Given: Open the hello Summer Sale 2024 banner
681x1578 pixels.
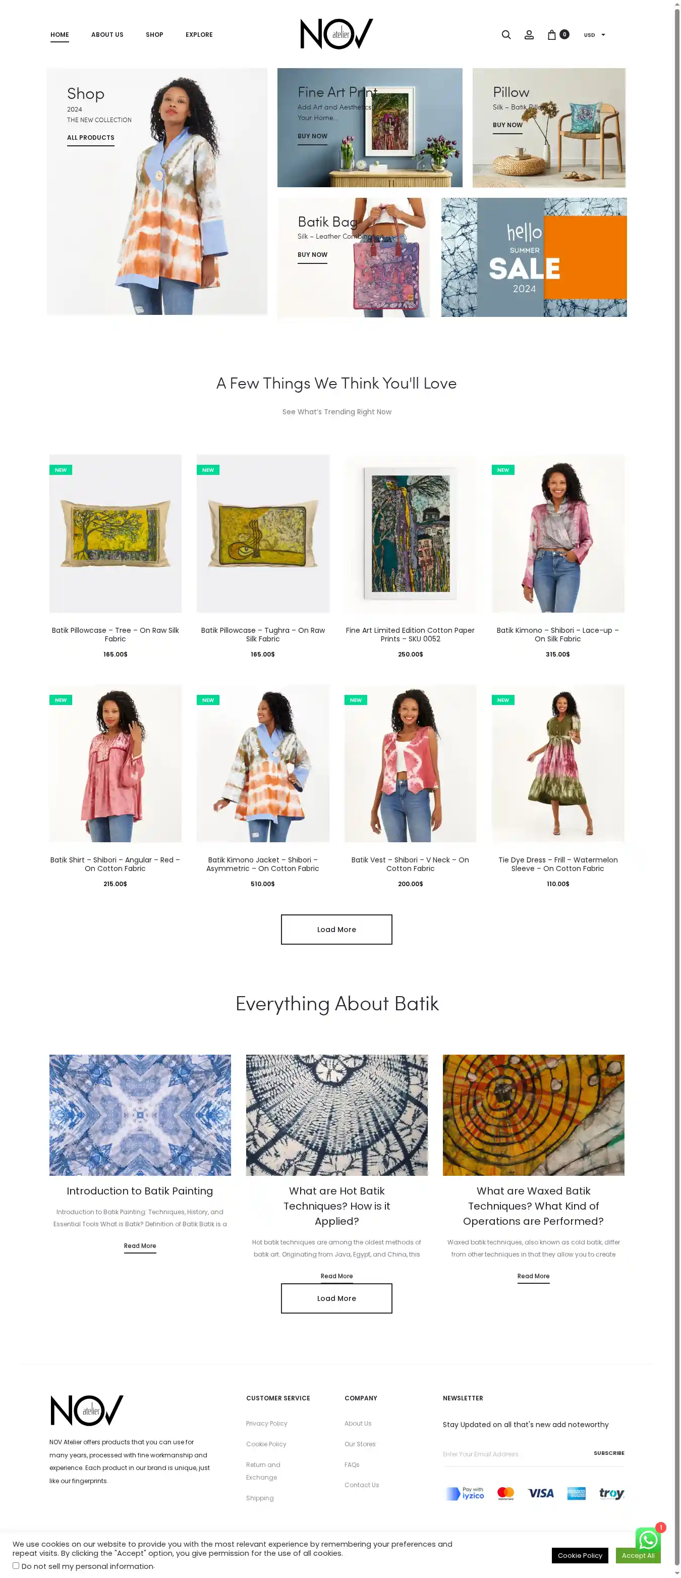Looking at the screenshot, I should (x=533, y=257).
